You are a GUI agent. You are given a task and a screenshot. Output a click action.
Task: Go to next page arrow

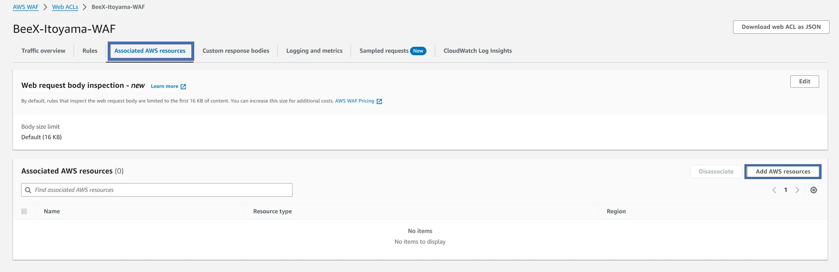pyautogui.click(x=797, y=190)
